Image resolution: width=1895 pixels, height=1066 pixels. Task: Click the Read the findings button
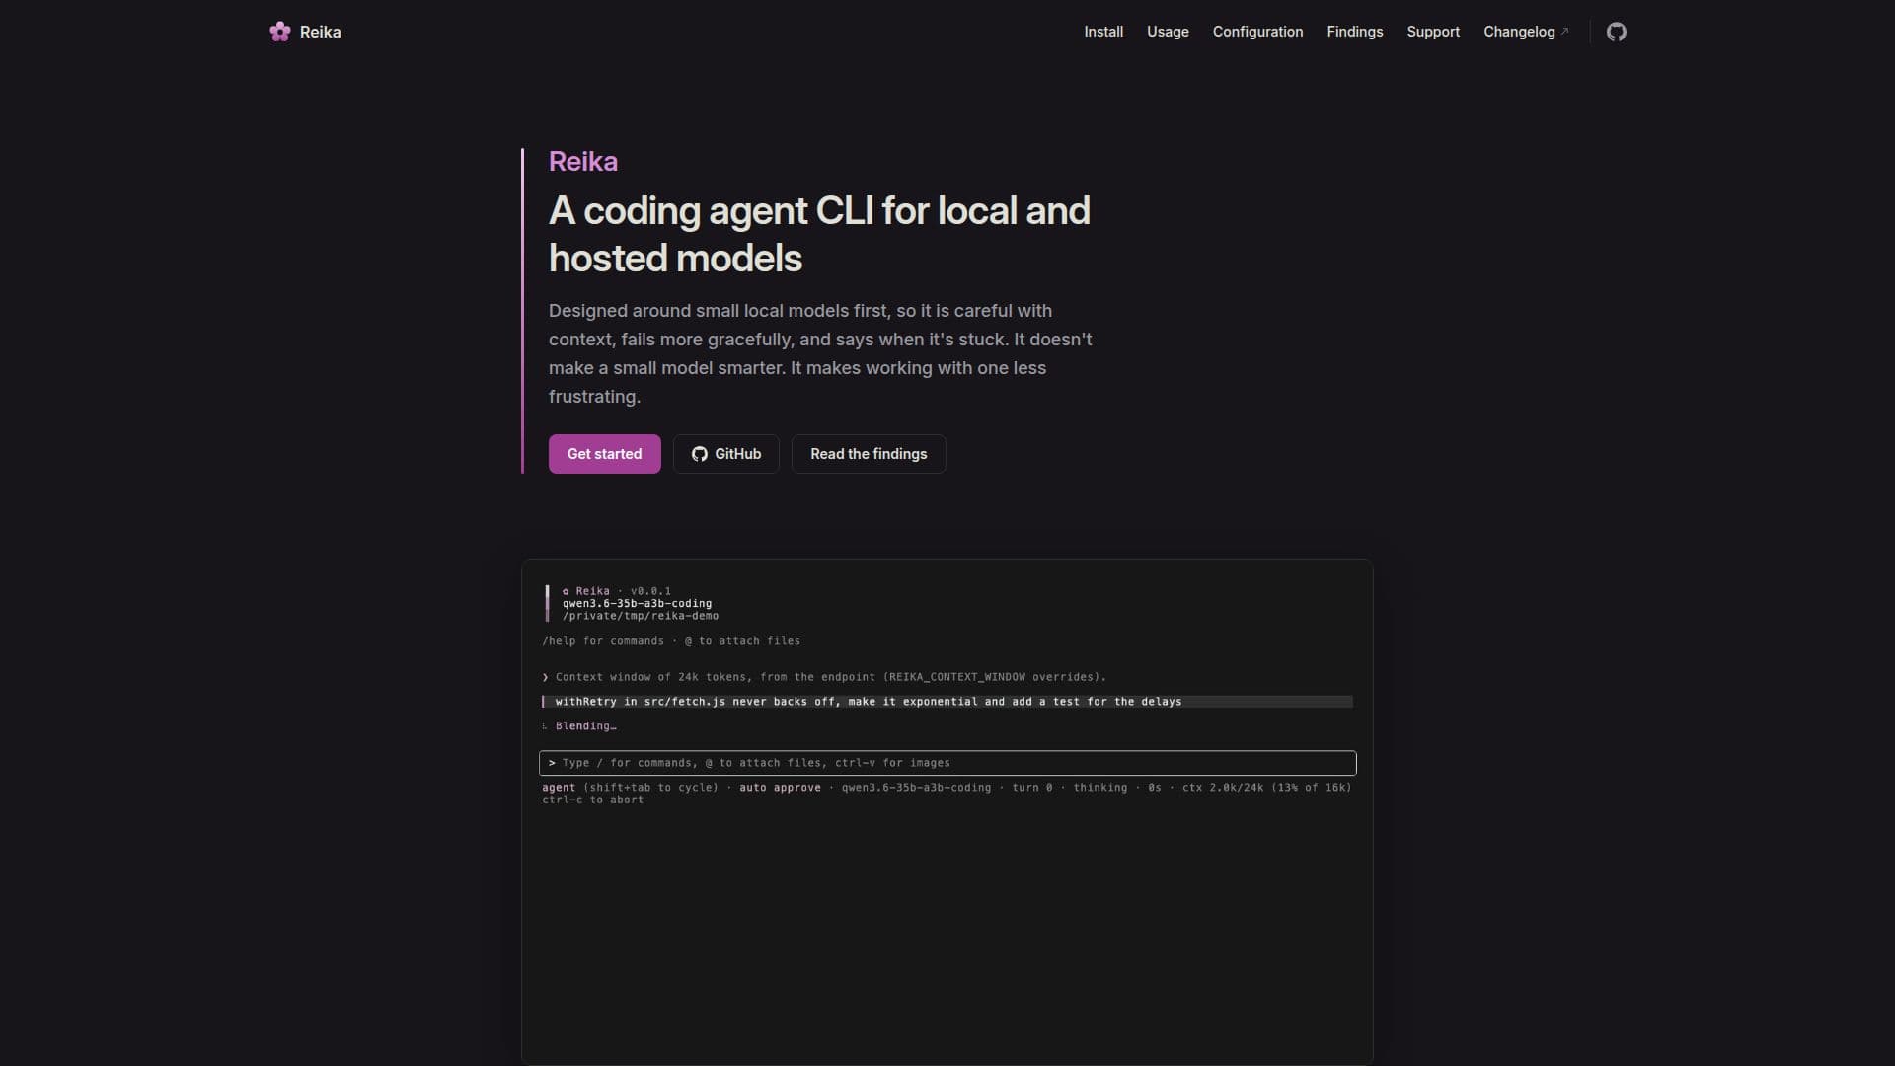869,454
